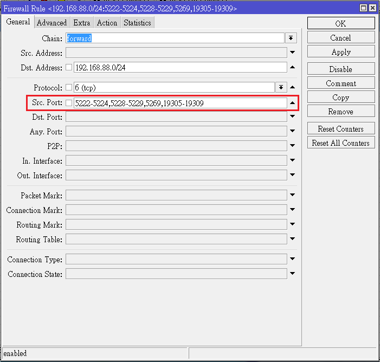Viewport: 380px width, 362px height.
Task: Expand the Dst. Port field
Action: [293, 117]
